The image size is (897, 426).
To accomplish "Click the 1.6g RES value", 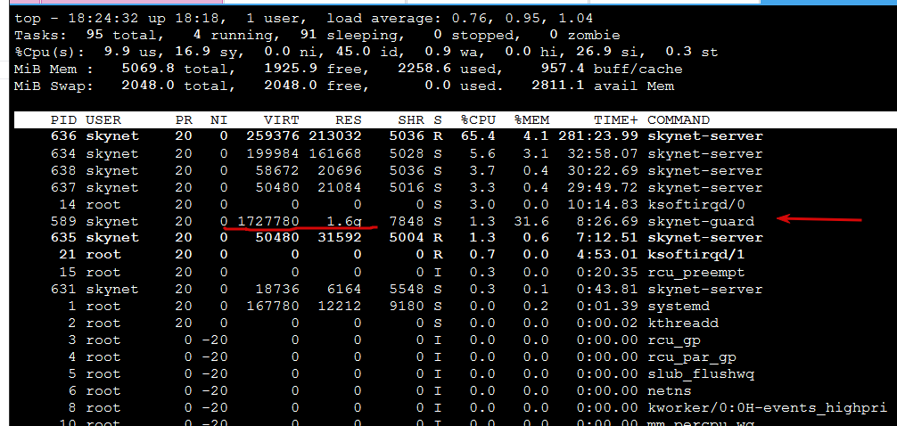I will point(344,221).
